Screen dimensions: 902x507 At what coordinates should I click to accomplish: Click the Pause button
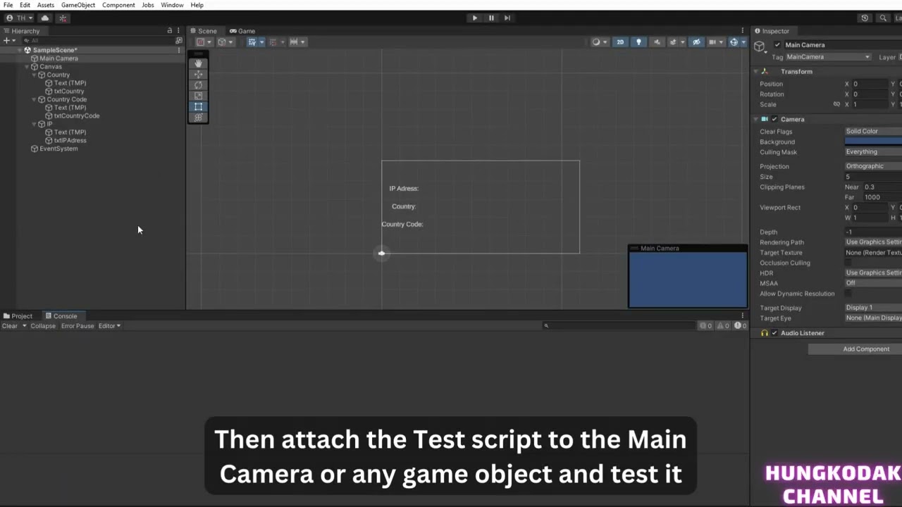pos(491,18)
